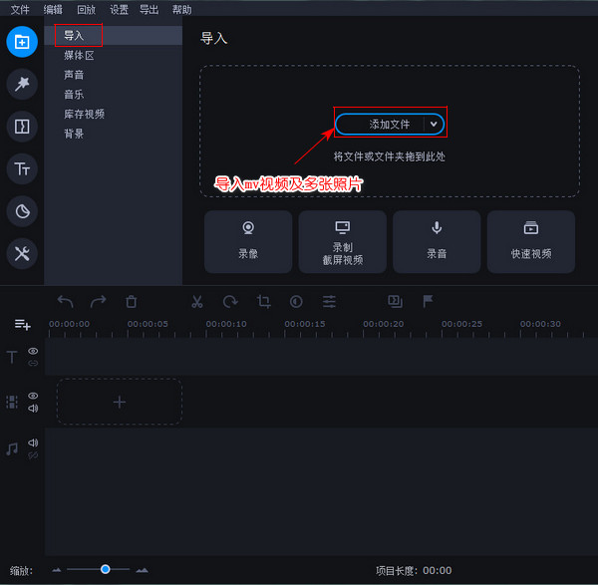
Task: Click the 00:00:20 mark on timeline ruler
Action: click(384, 324)
